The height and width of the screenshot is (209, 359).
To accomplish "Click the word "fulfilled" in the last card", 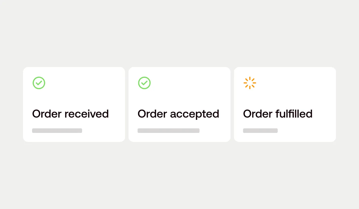I will 294,114.
